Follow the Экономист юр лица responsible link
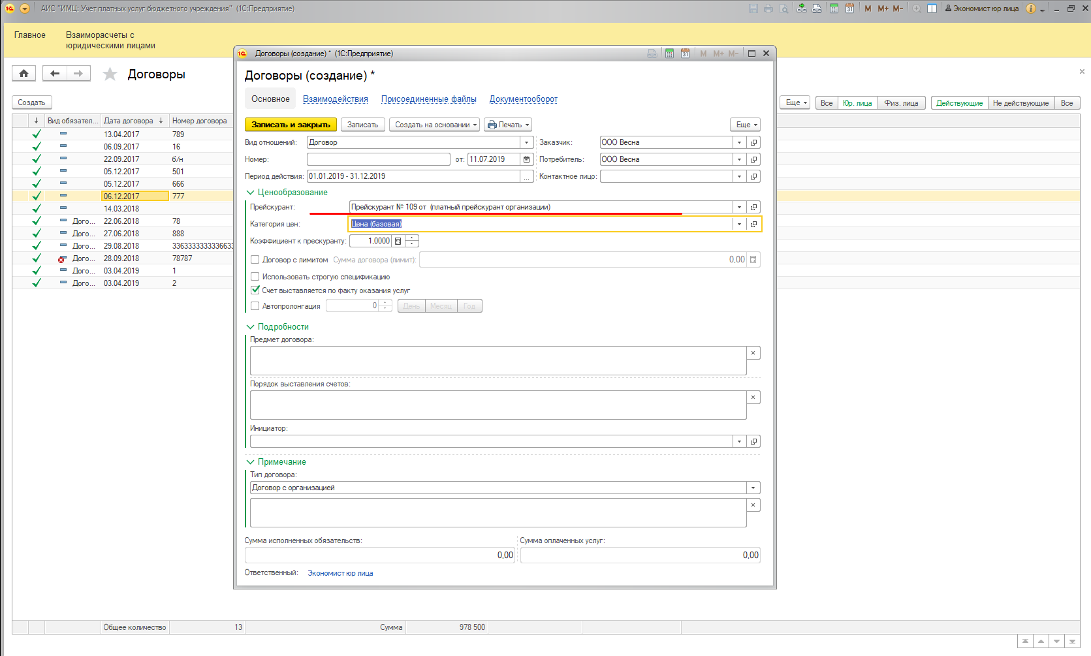Screen dimensions: 1091x656 (x=340, y=573)
